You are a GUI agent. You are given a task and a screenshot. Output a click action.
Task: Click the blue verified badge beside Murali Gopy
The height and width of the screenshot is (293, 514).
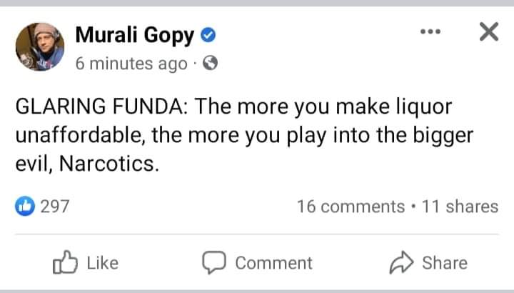coord(208,36)
